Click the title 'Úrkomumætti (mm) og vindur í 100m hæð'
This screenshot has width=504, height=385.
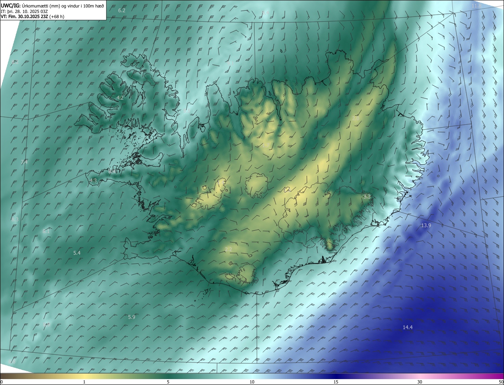coord(63,5)
